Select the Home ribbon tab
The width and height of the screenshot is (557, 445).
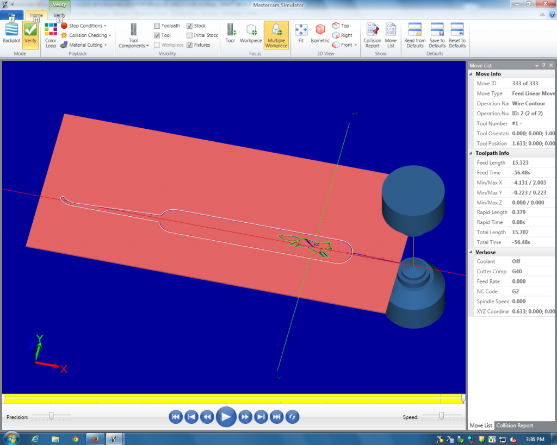click(36, 15)
